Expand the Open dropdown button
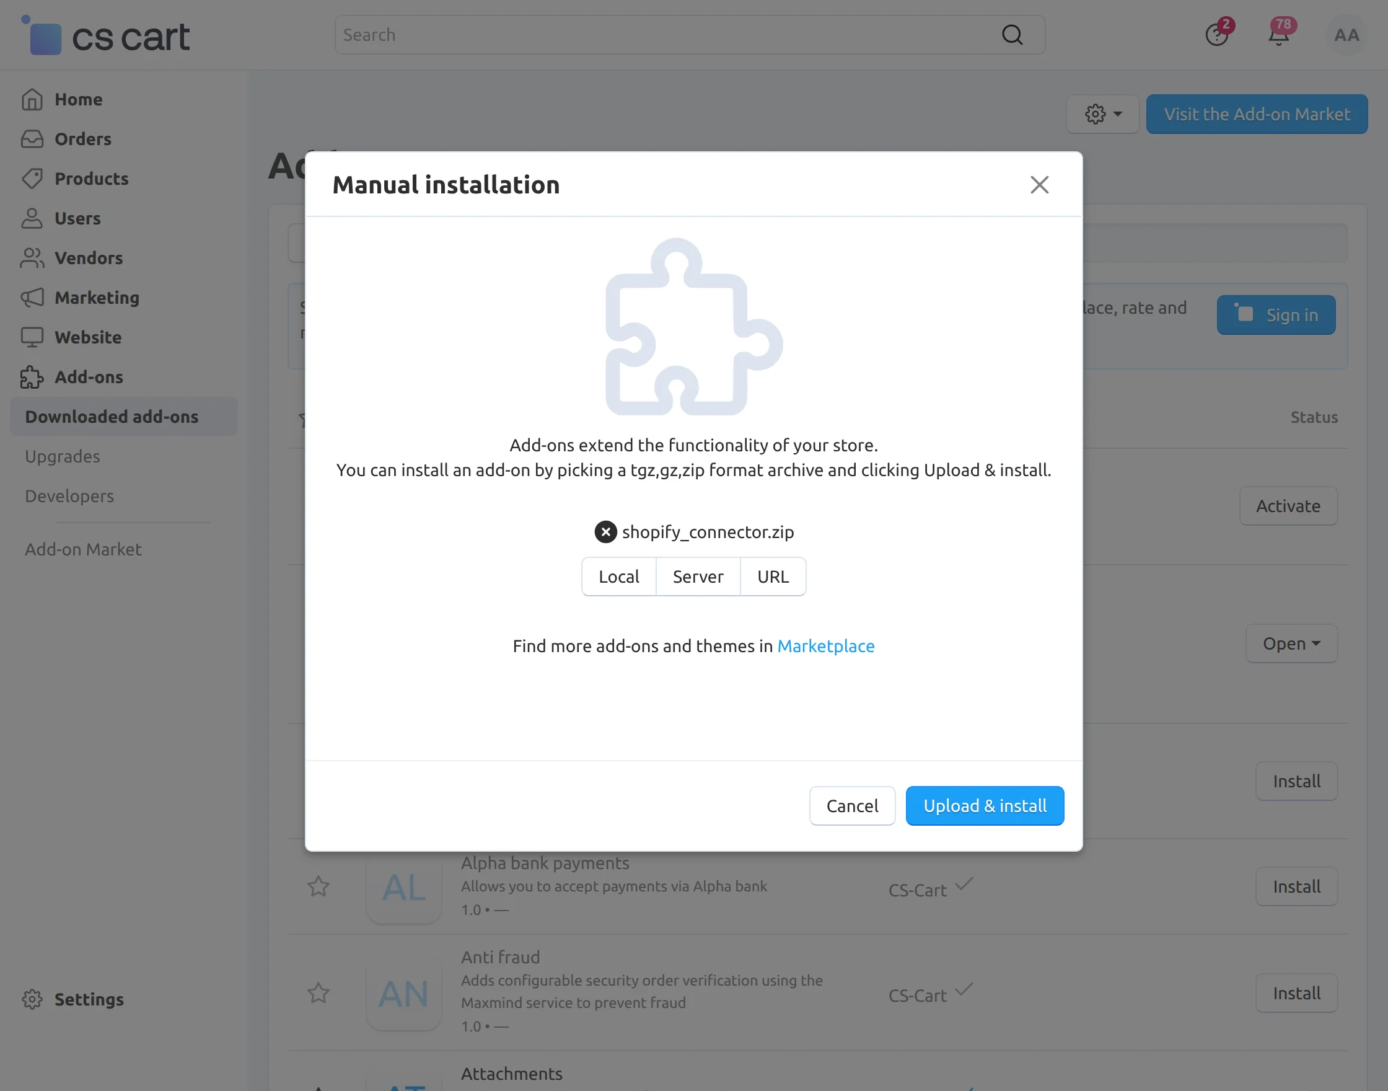The height and width of the screenshot is (1091, 1388). click(x=1291, y=643)
